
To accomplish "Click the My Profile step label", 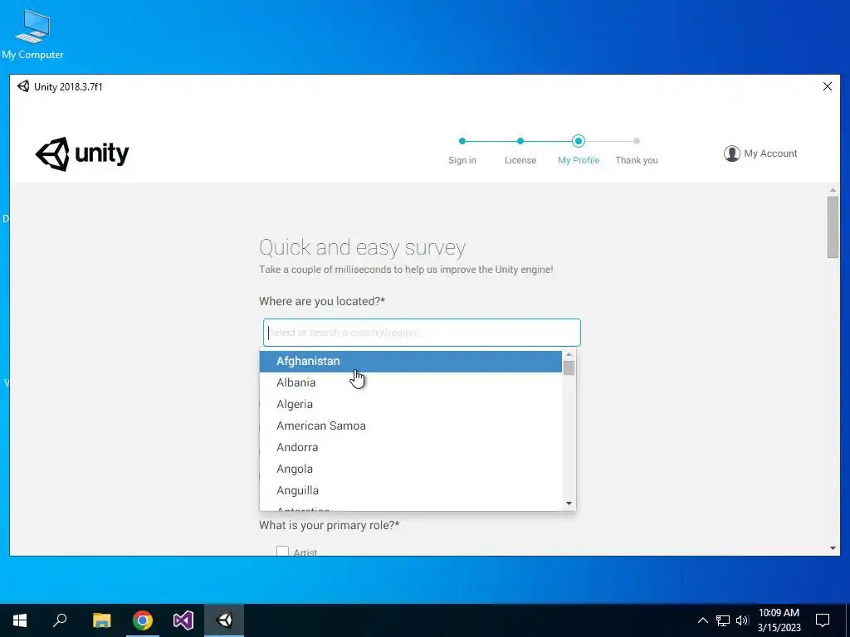I will click(579, 160).
